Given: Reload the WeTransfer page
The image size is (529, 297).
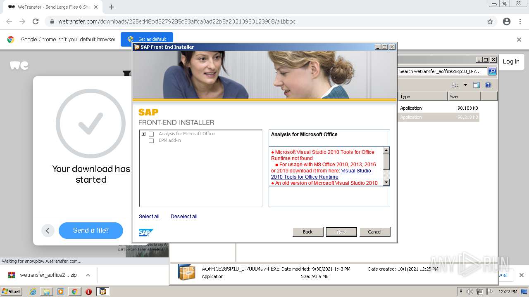Looking at the screenshot, I should coord(36,21).
